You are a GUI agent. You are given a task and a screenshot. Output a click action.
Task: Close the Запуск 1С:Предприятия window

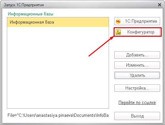coord(159,5)
